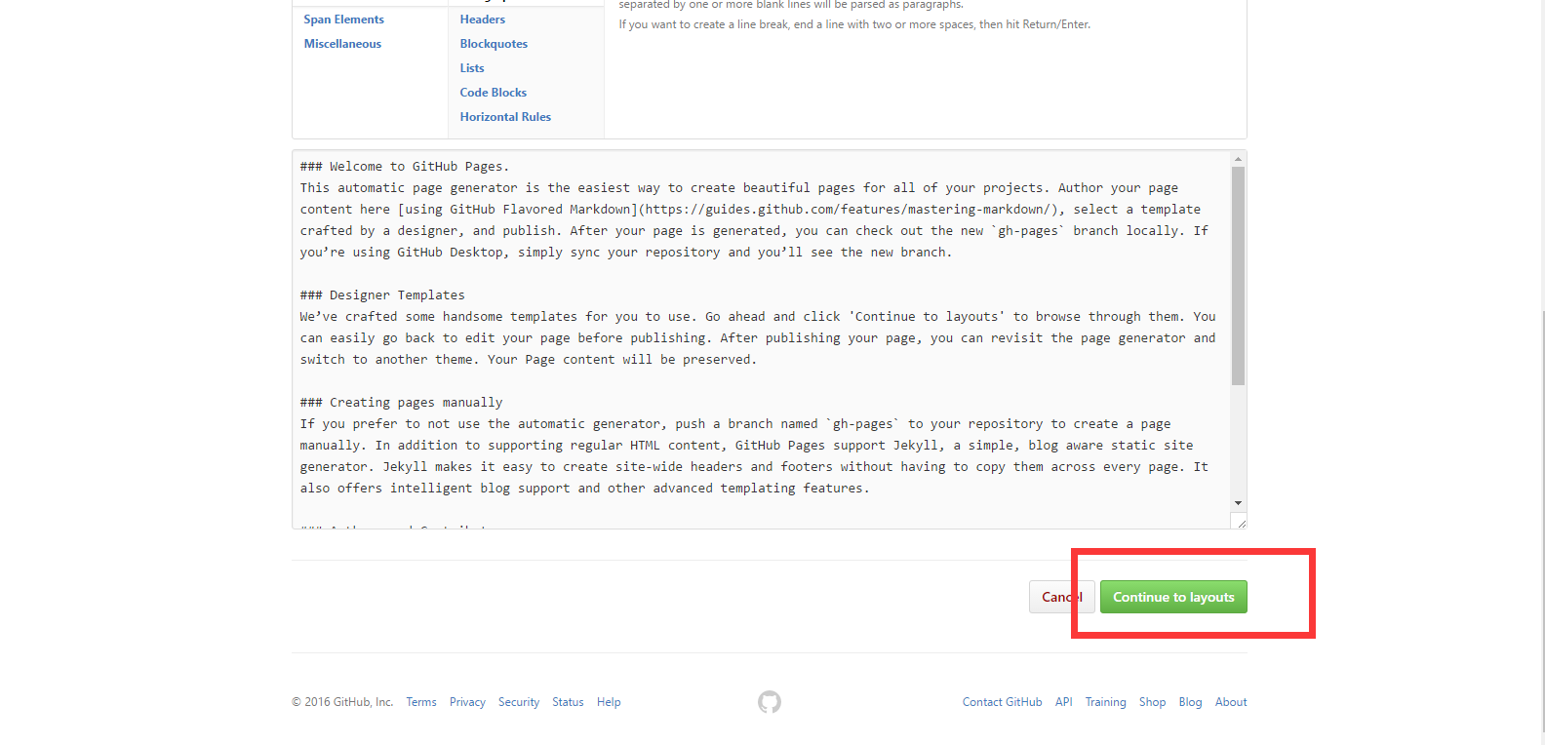Open the API footer link

(x=1063, y=702)
